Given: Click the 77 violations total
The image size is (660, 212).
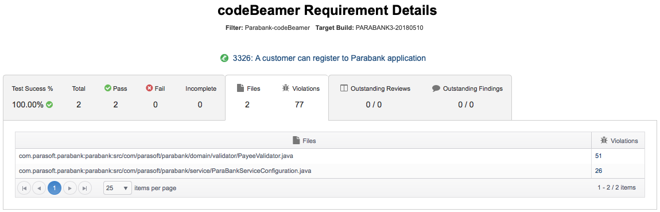Looking at the screenshot, I should click(299, 105).
